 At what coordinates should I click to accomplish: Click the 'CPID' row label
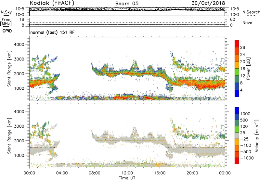[7, 31]
